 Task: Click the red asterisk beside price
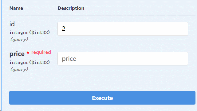coord(28,53)
